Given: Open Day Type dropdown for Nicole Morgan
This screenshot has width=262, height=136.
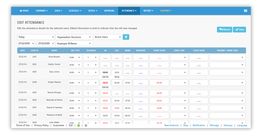Looking at the screenshot, I should coord(75,93).
